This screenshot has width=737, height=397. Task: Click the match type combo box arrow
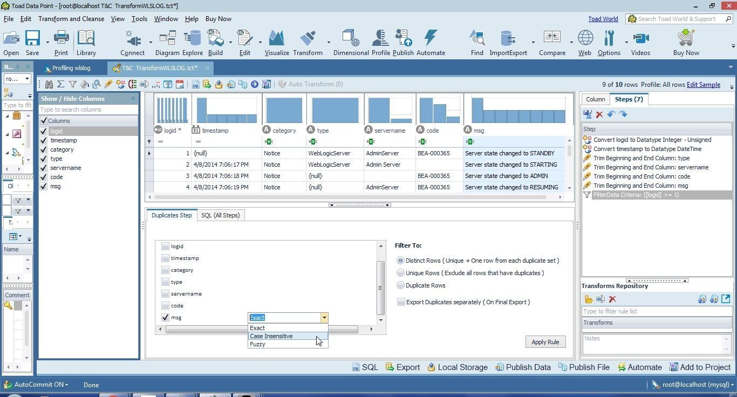coord(324,318)
